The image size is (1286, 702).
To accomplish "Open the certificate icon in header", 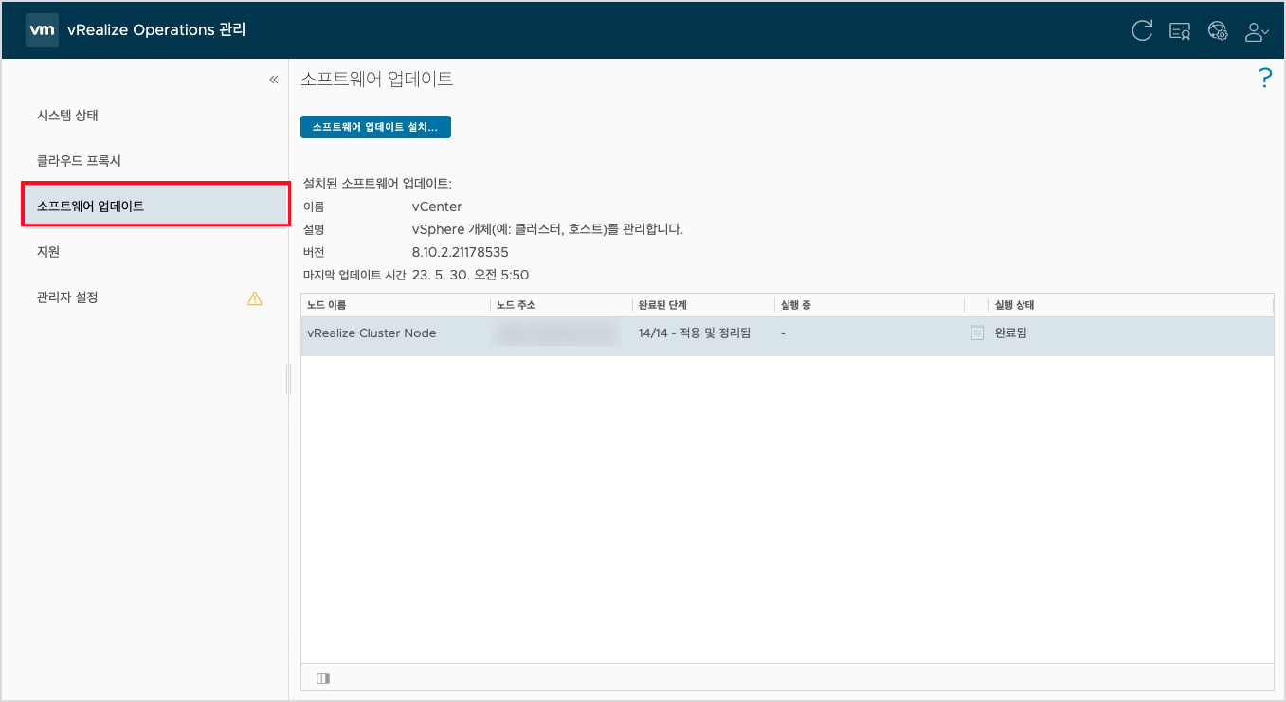I will coord(1181,31).
